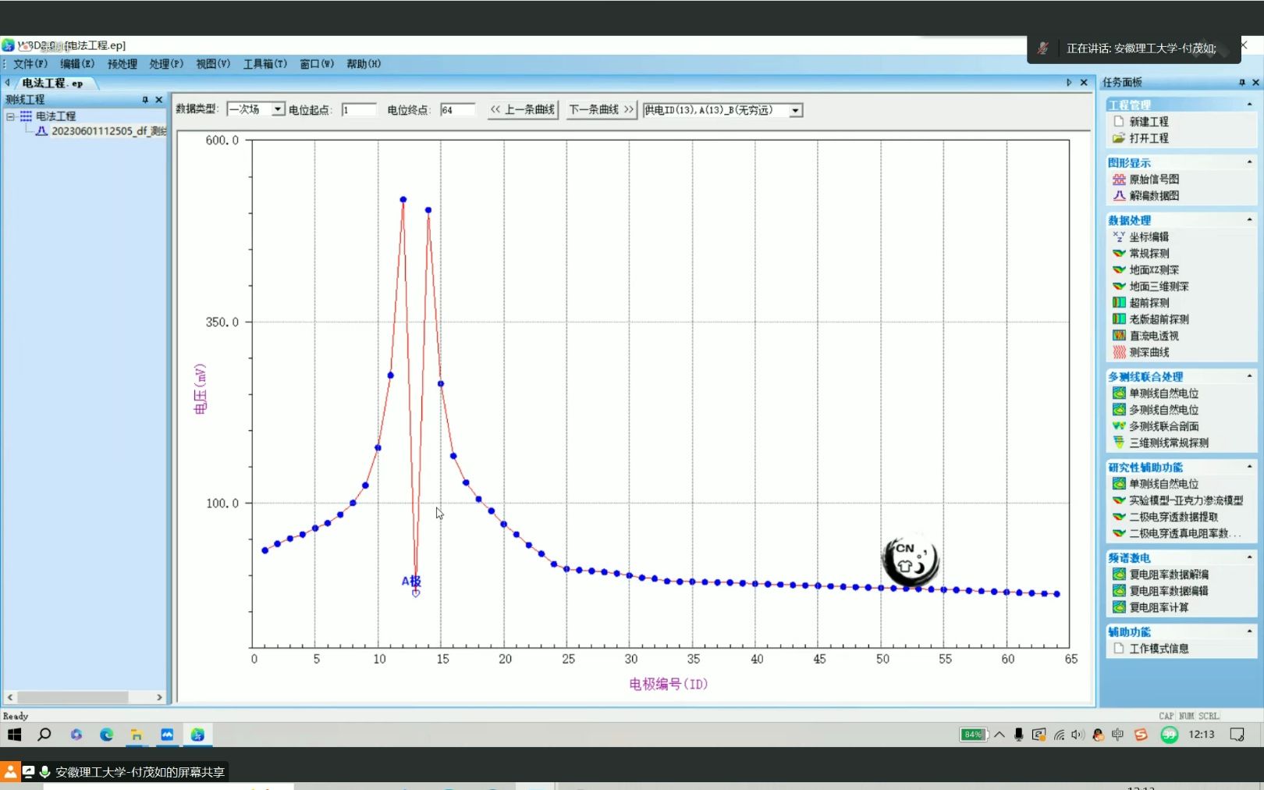Open 直流电透视 icon

[x=1119, y=336]
